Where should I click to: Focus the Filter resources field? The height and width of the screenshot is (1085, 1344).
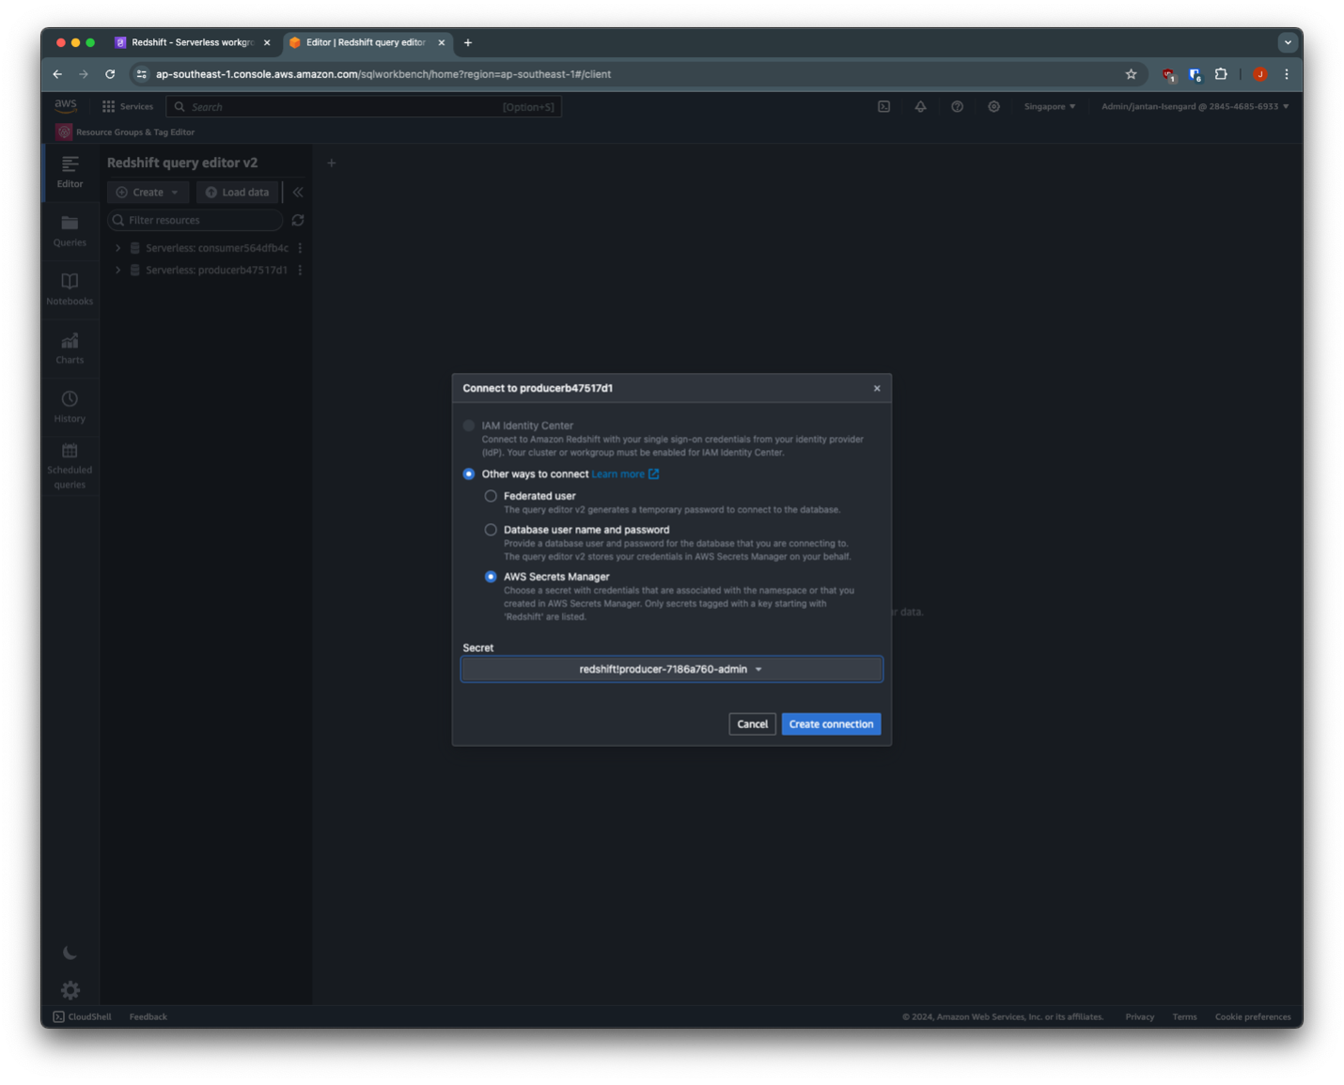click(195, 220)
